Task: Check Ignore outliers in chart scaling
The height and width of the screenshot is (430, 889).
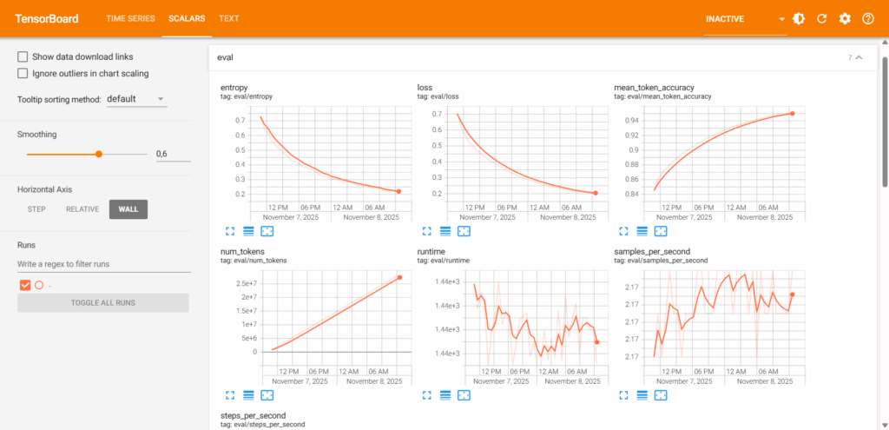Action: (23, 74)
